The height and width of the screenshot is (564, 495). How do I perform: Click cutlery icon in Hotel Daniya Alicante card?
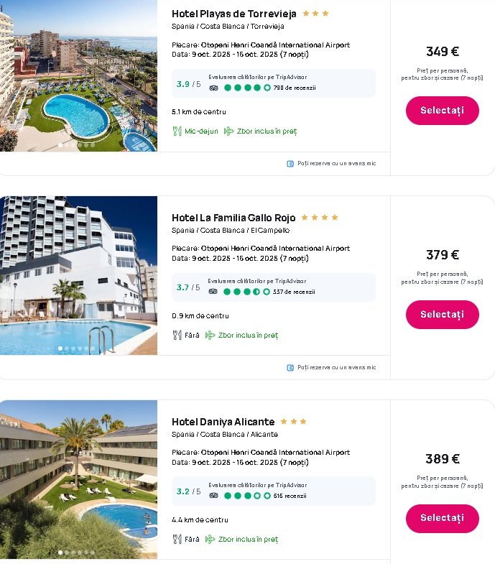coord(177,539)
